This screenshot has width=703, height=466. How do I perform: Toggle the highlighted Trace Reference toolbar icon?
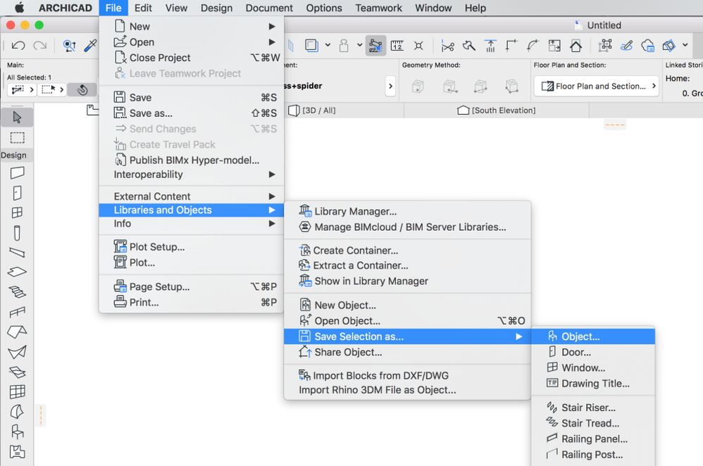(375, 45)
